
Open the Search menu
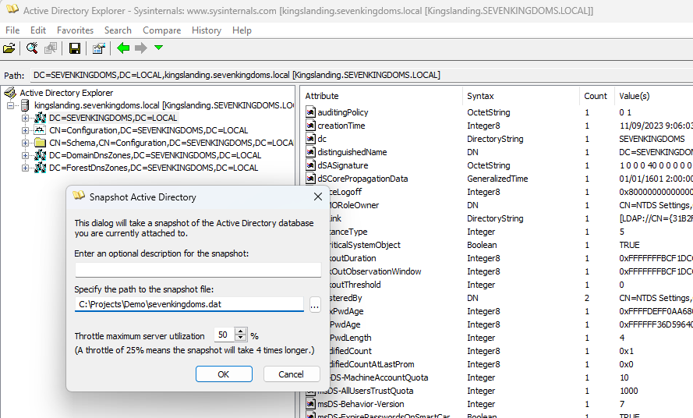[x=118, y=30]
